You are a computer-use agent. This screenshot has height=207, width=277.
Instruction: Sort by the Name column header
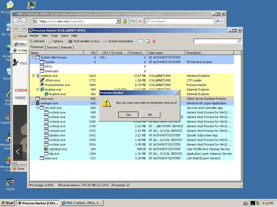[x=57, y=53]
